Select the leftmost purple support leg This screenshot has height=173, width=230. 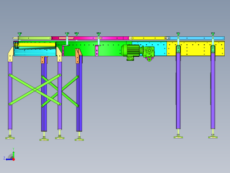(x=10, y=96)
